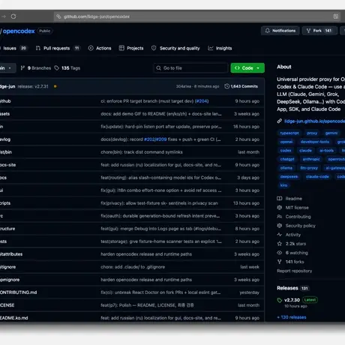The image size is (345, 345).
Task: Open the MIT license link
Action: coord(297,208)
